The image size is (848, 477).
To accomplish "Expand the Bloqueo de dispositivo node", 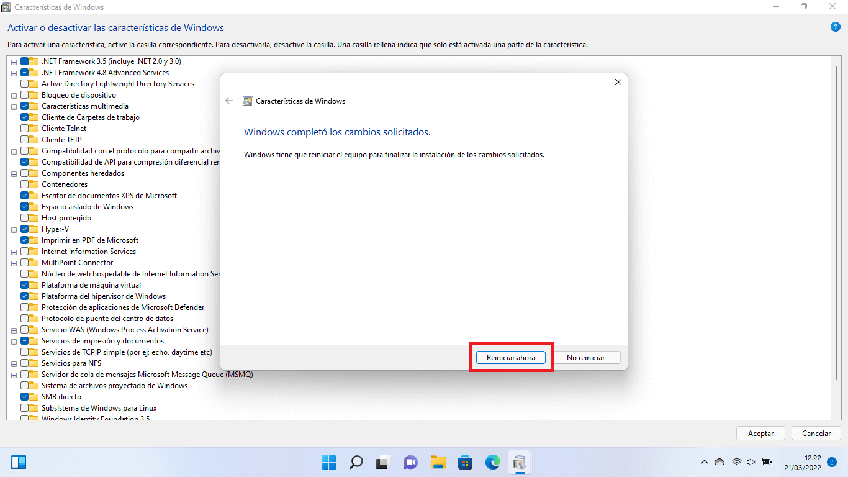I will [x=14, y=96].
